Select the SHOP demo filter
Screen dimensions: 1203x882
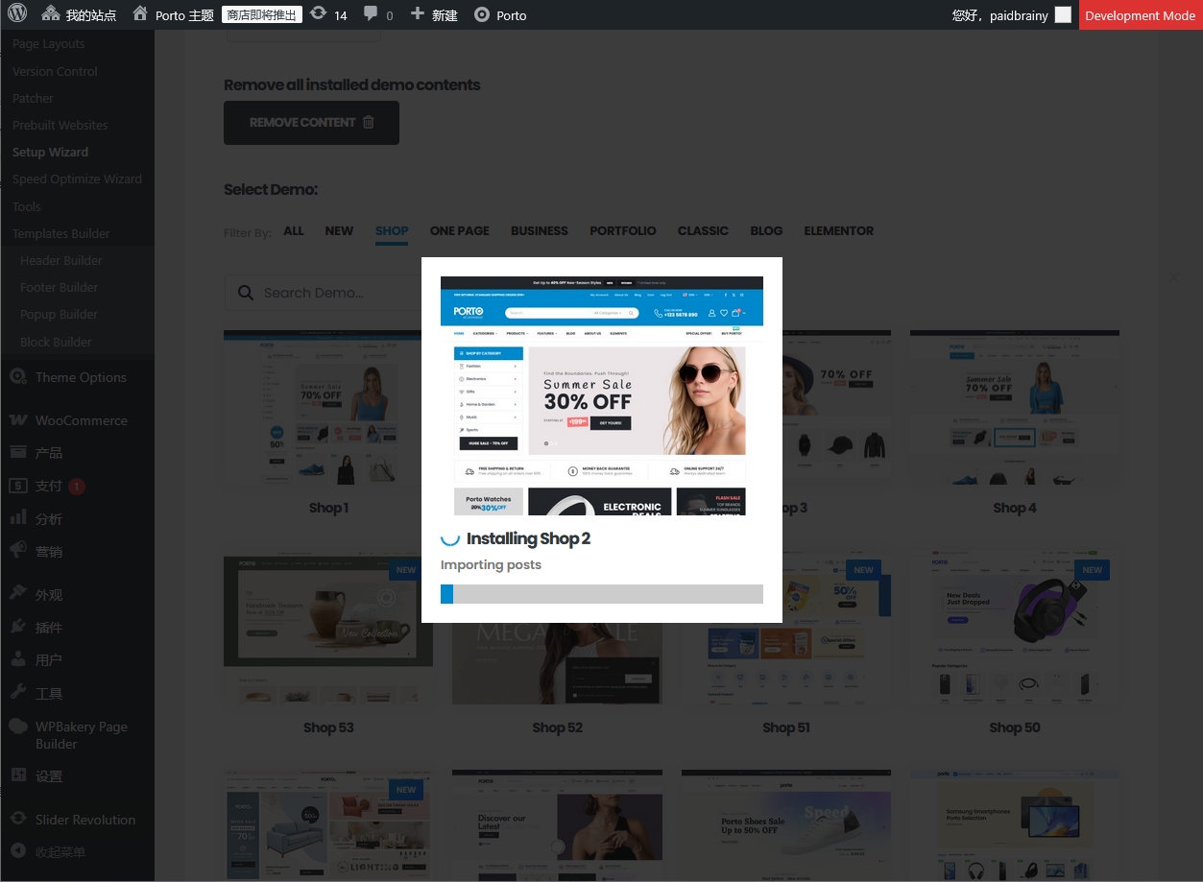392,231
